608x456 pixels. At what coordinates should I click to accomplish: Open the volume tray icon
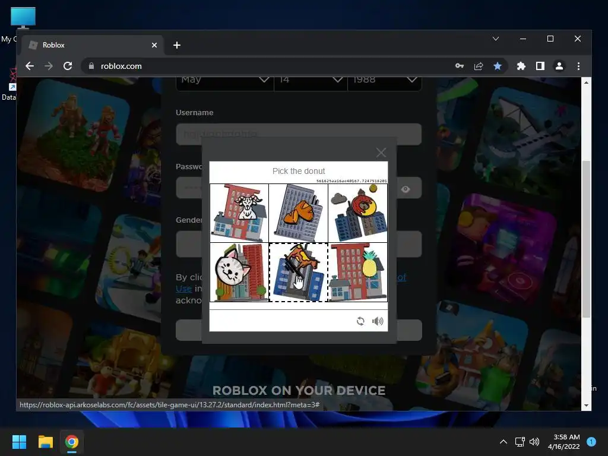[534, 442]
